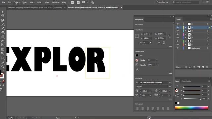The width and height of the screenshot is (212, 119).
Task: Click the constrain width and height link icon
Action: [x=170, y=36]
